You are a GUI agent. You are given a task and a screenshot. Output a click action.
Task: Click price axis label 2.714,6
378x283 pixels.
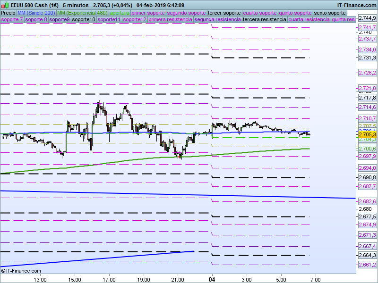[x=367, y=107]
